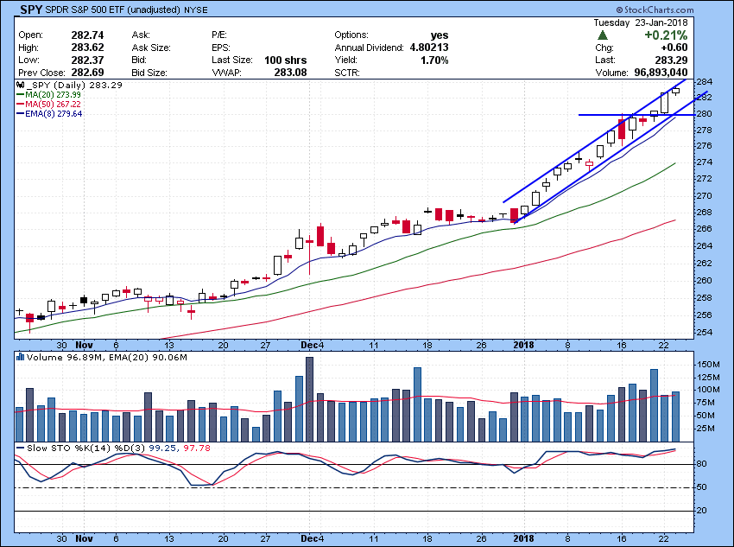Click the MA(50) 267.22 legend entry
Image resolution: width=734 pixels, height=547 pixels.
(48, 105)
